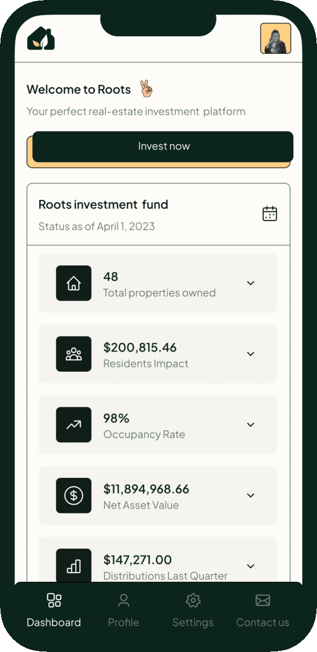Switch to the Dashboard tab
The image size is (317, 652).
(x=54, y=610)
